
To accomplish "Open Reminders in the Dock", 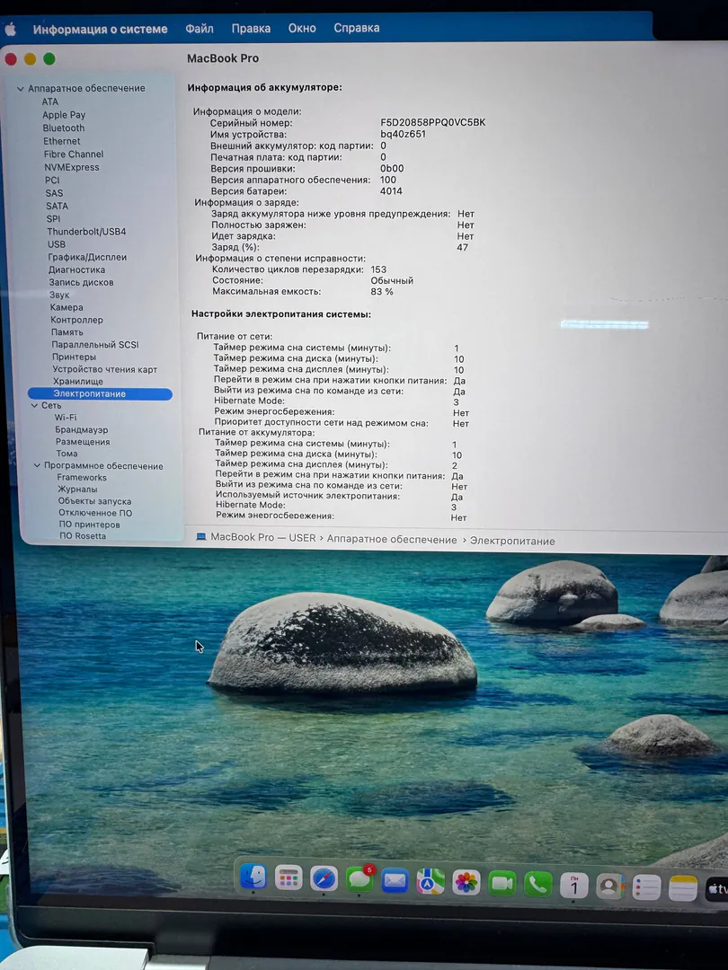I will pos(646,888).
